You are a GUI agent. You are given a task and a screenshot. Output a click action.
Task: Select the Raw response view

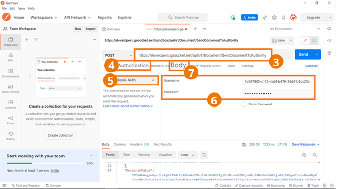(126, 155)
